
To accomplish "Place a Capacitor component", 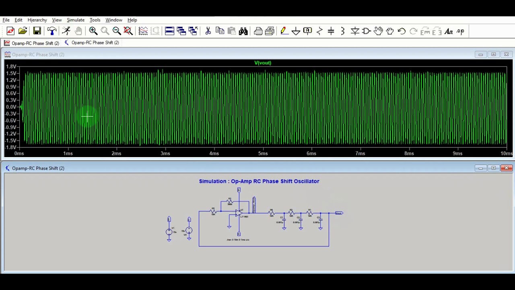I will pyautogui.click(x=331, y=31).
